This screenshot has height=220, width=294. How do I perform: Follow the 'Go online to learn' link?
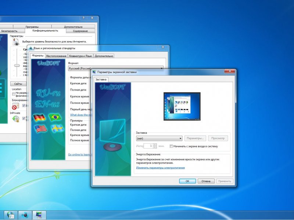[x=79, y=154]
